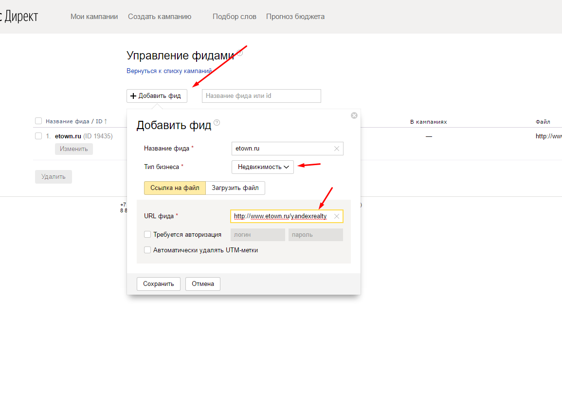The height and width of the screenshot is (397, 562).
Task: Open Тип бизнеса Недвижимость dropdown
Action: [x=263, y=167]
